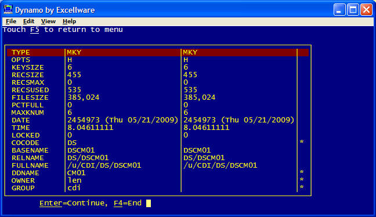Screen dimensions: 376x217
Task: Click asterisk marker on OWNER row
Action: click(x=302, y=180)
